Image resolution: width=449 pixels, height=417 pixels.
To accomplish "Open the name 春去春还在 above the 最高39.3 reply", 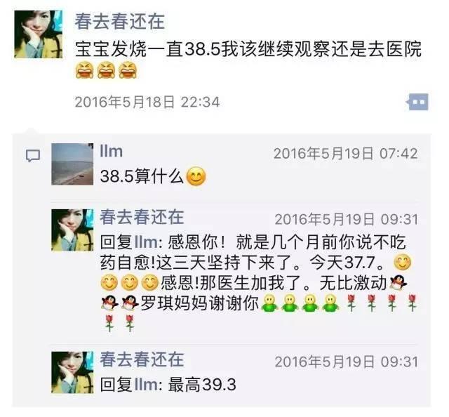I will pos(142,359).
